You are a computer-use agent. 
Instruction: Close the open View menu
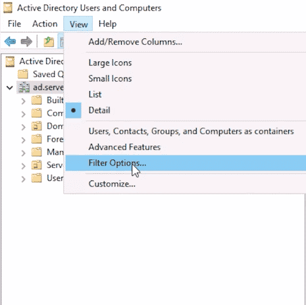tap(78, 24)
